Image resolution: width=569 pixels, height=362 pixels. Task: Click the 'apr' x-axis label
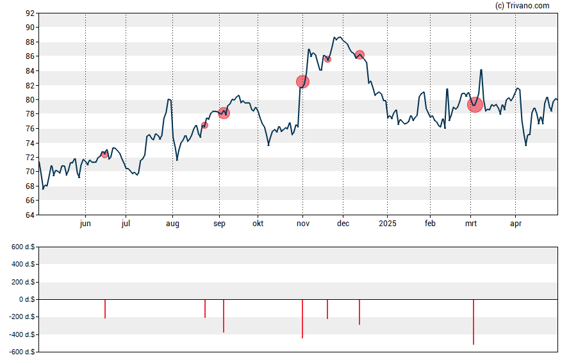click(x=516, y=224)
